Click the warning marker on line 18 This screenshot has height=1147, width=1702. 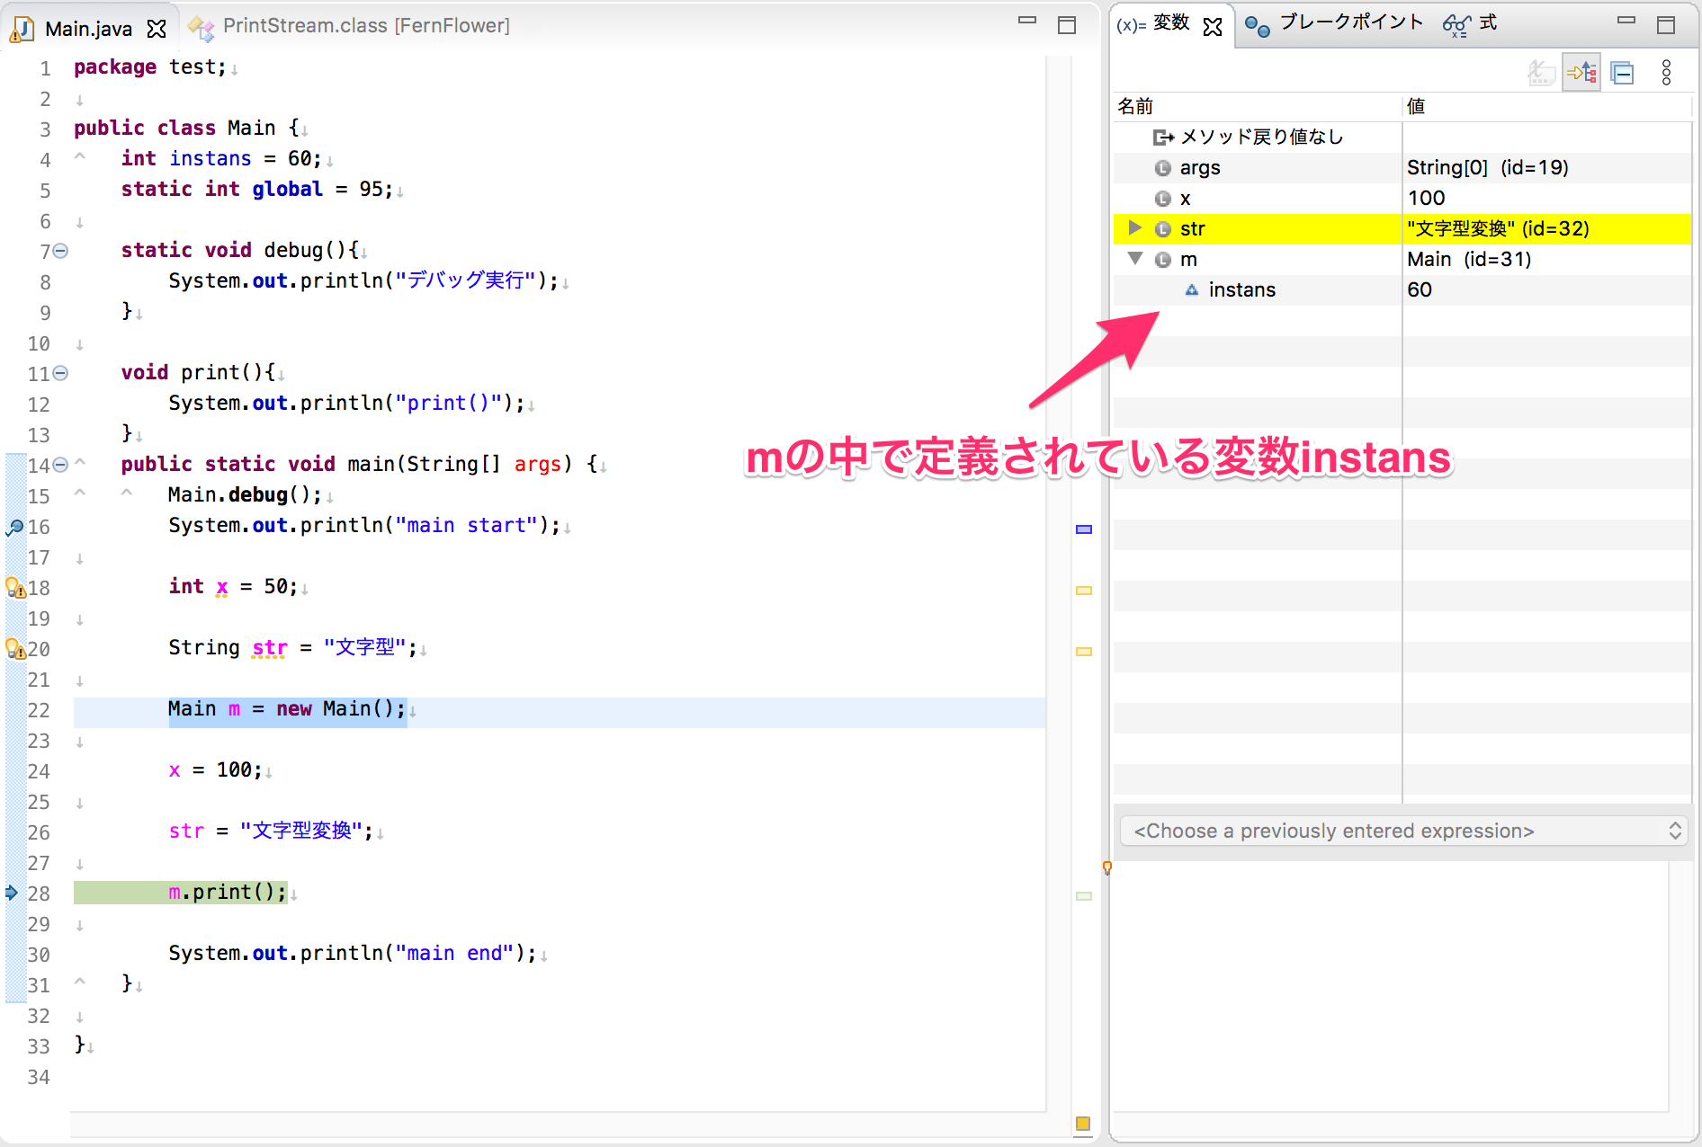point(15,588)
